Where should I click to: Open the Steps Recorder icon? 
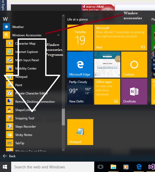pyautogui.click(x=10, y=127)
